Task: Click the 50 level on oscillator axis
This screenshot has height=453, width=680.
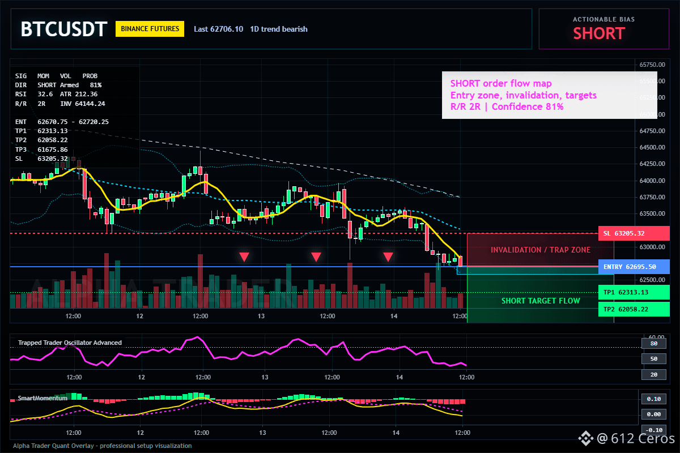Action: tap(653, 359)
